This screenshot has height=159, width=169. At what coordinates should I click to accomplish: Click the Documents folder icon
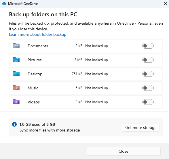tap(16, 46)
